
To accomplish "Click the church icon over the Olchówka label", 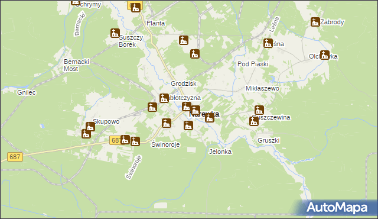I will 325,55.
